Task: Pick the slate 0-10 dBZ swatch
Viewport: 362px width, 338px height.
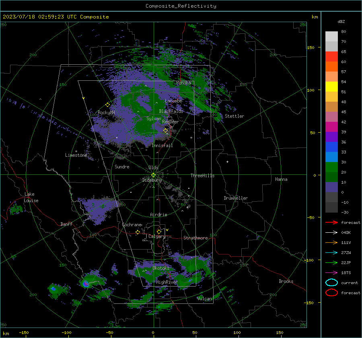Action: pyautogui.click(x=331, y=187)
